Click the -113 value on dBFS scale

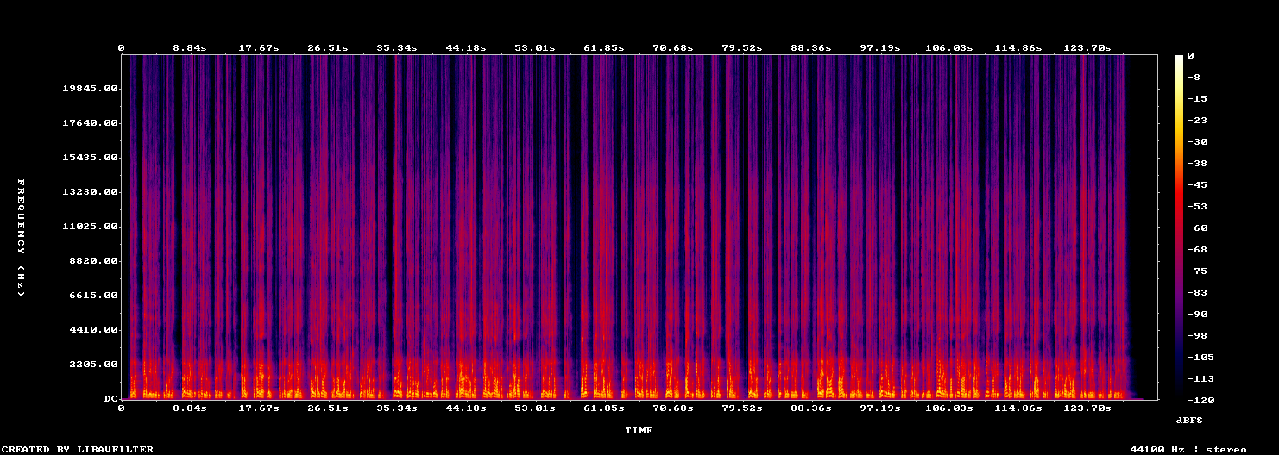point(1200,379)
